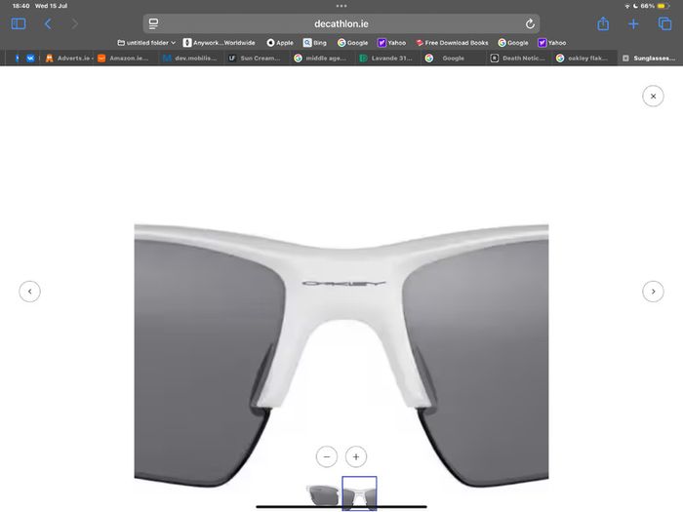Screen dimensions: 683x512
Task: Show the tab overview
Action: (x=664, y=23)
